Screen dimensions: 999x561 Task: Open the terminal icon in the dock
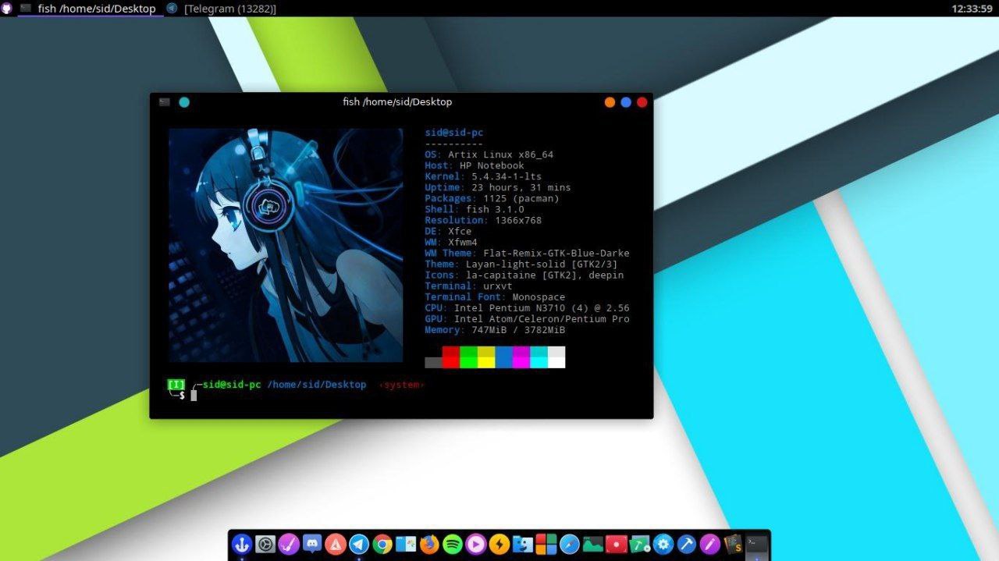pyautogui.click(x=756, y=544)
